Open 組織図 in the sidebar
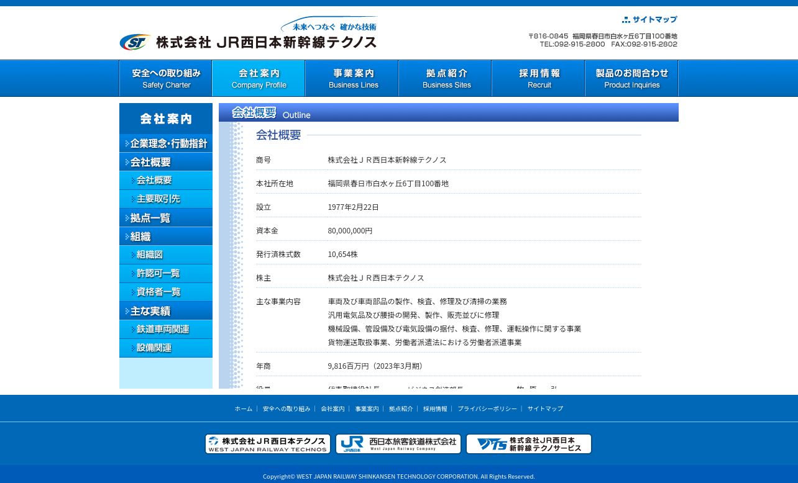 click(x=166, y=255)
